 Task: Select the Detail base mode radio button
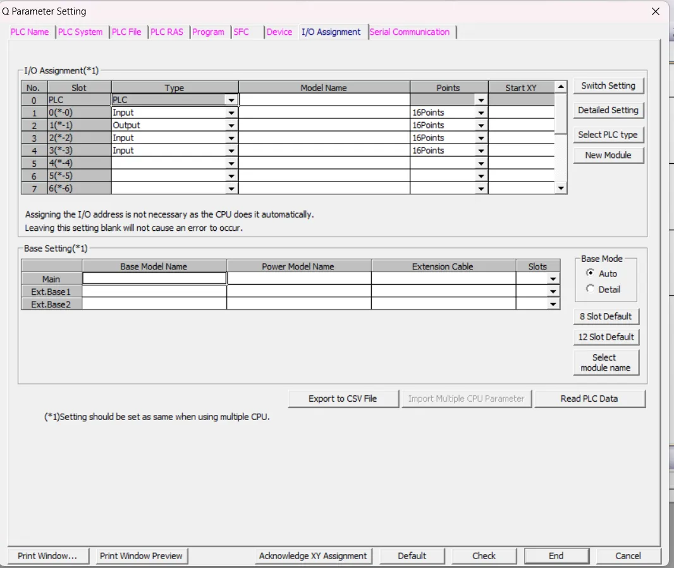[x=591, y=289]
